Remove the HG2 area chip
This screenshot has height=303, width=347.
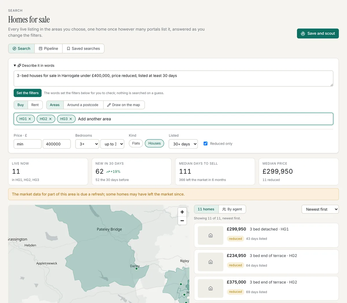click(x=50, y=119)
